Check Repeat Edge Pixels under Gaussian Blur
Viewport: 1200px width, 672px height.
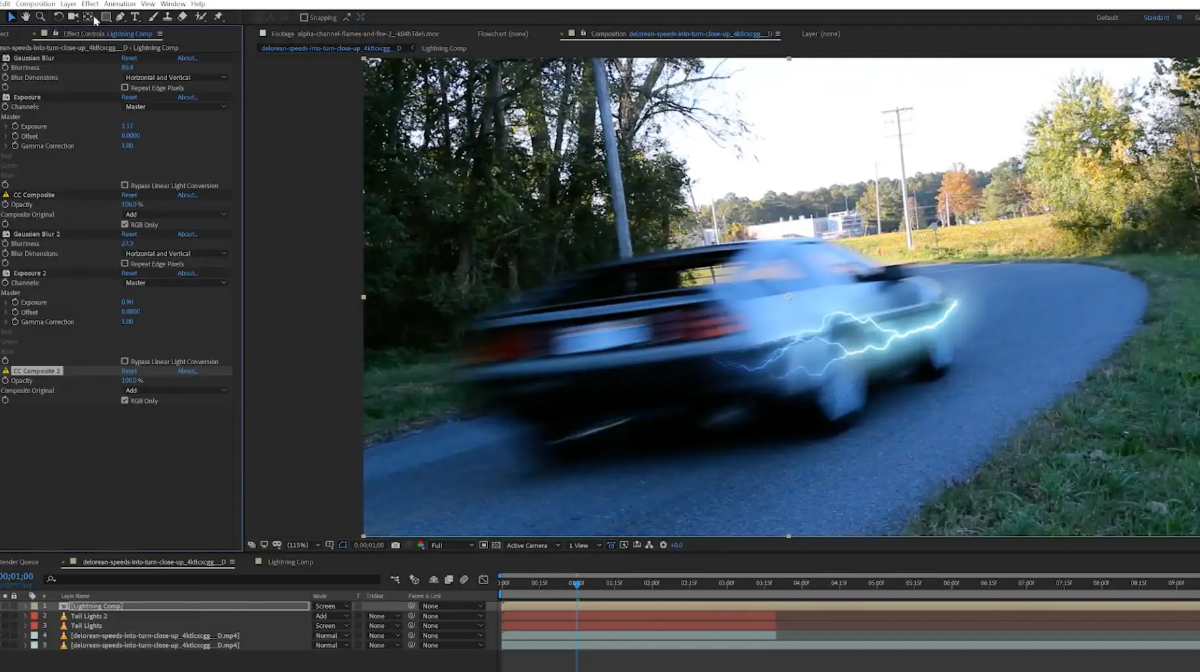(125, 87)
